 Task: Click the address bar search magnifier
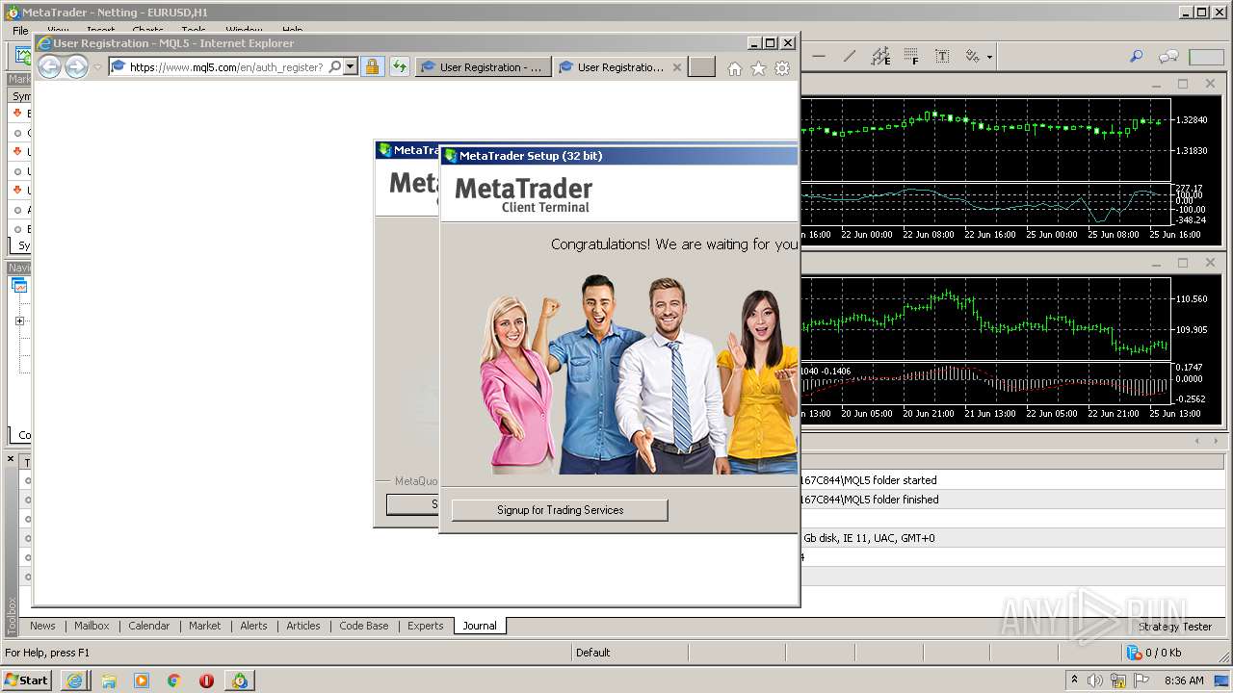335,67
